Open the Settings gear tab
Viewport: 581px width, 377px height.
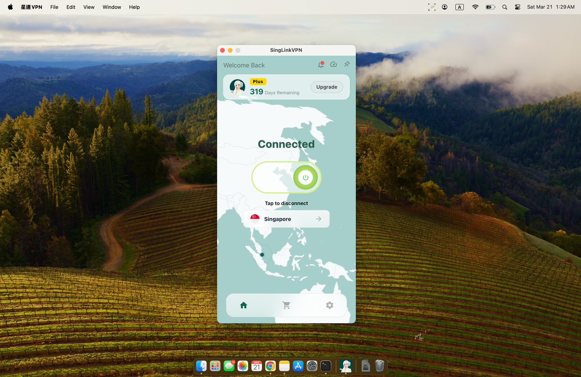pyautogui.click(x=330, y=305)
